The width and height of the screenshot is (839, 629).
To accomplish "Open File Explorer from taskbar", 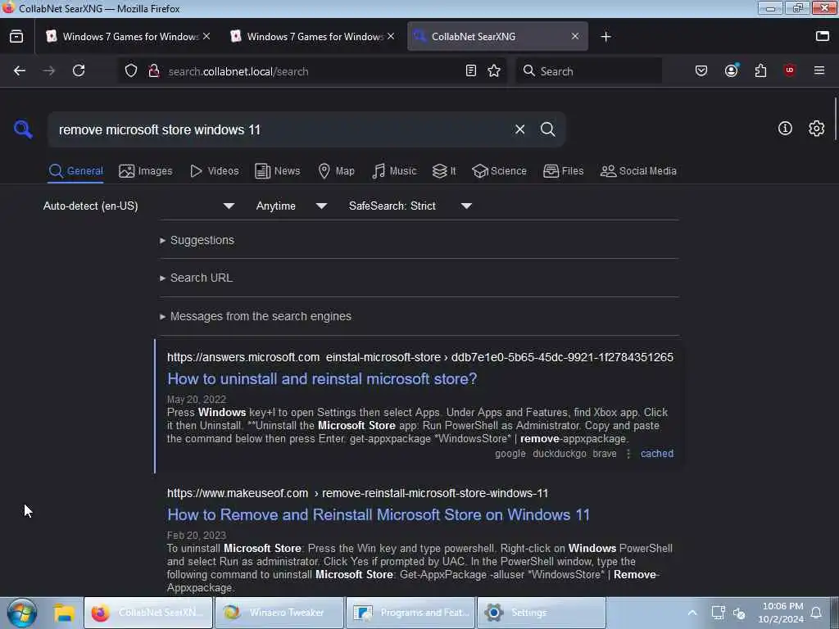I will click(x=64, y=613).
